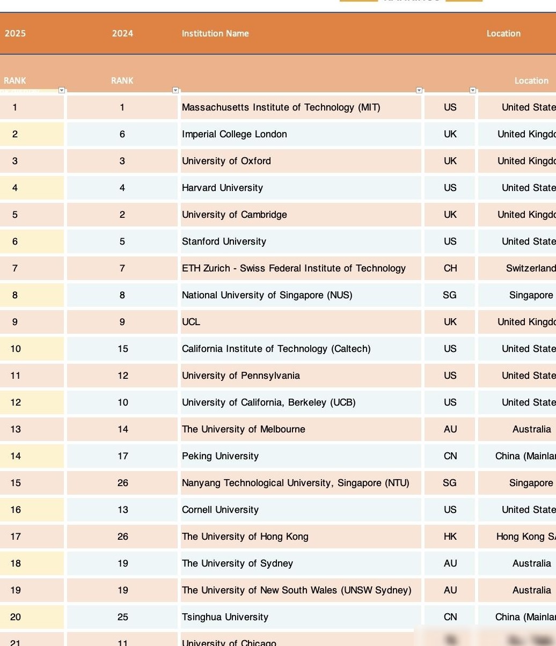The width and height of the screenshot is (556, 646).
Task: Select 2024 rank '6' for Imperial College London
Action: 122,134
